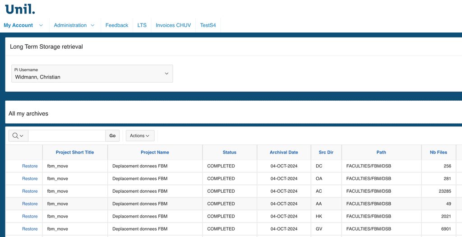
Task: Restore the archive with Src Dir OA
Action: [30, 179]
